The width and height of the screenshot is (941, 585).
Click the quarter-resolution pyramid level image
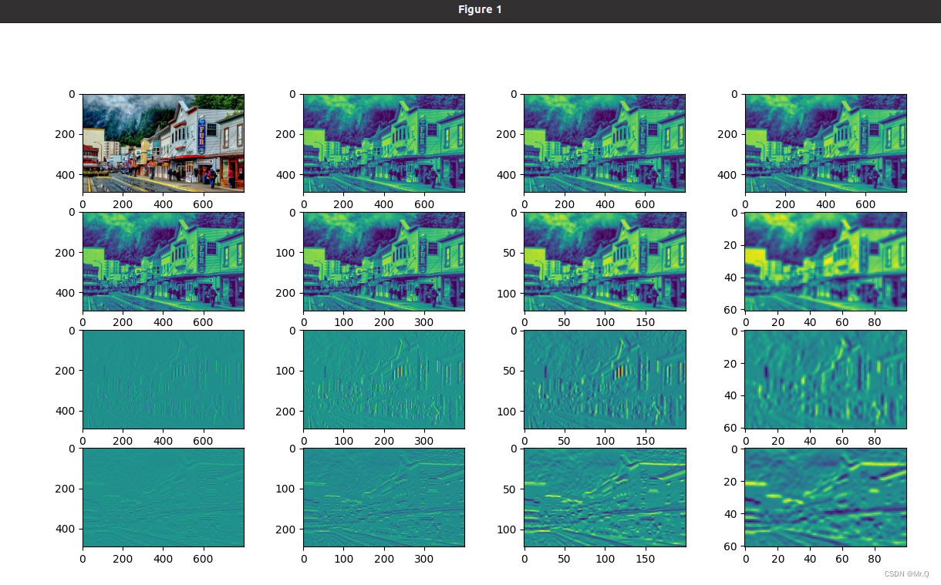pos(605,261)
